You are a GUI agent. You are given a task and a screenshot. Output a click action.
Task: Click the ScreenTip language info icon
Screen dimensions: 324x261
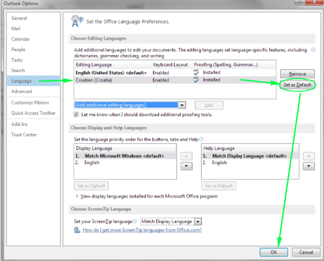point(135,221)
